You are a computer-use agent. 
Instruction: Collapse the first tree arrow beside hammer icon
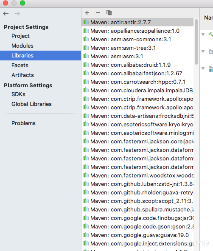click(203, 34)
